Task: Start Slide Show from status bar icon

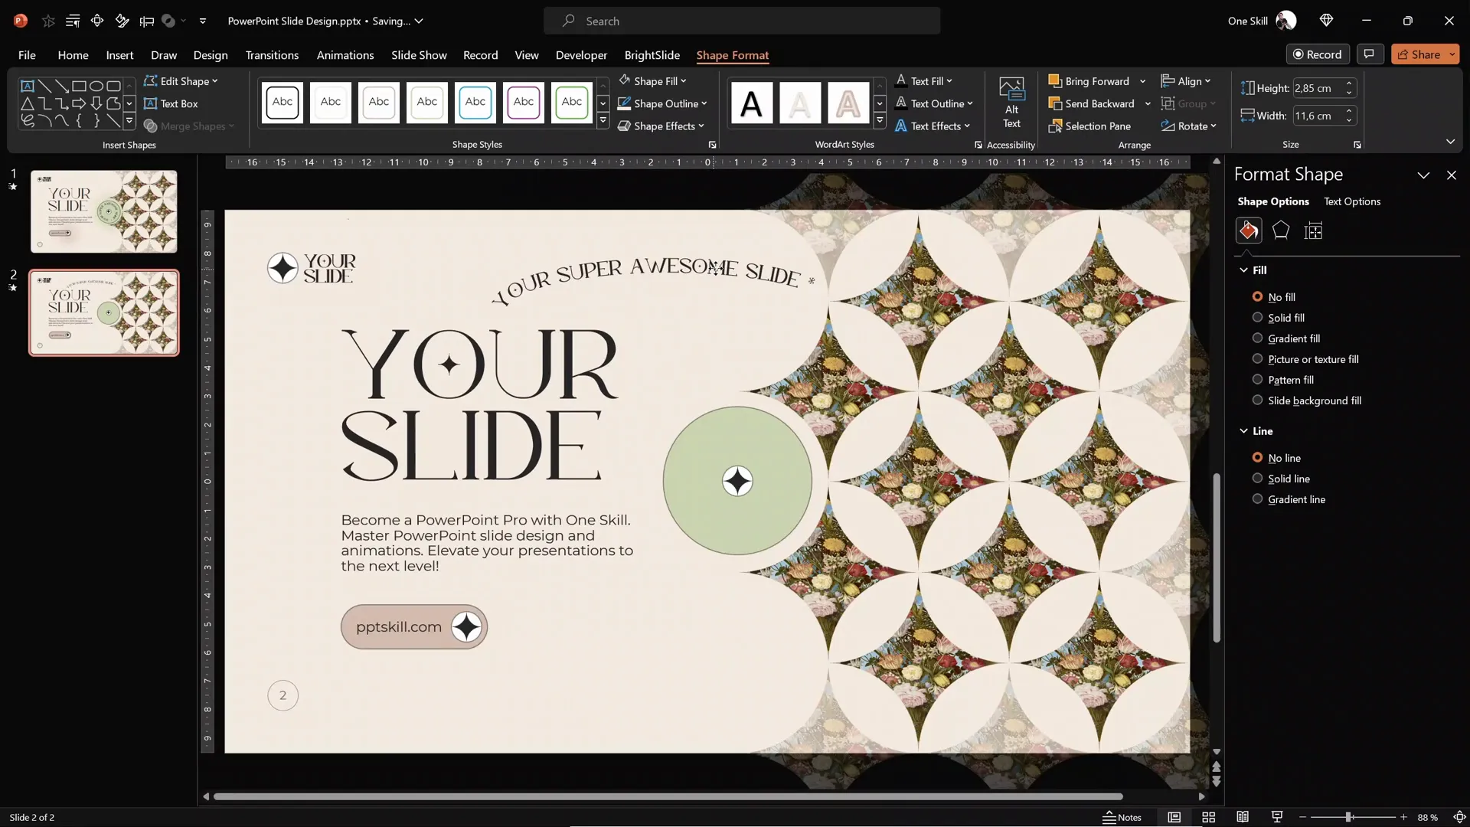Action: coord(1276,817)
